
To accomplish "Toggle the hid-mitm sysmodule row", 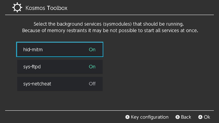I will tap(60, 50).
